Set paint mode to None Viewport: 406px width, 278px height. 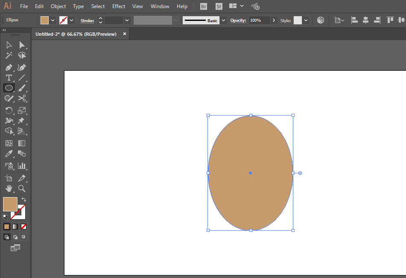[x=24, y=226]
